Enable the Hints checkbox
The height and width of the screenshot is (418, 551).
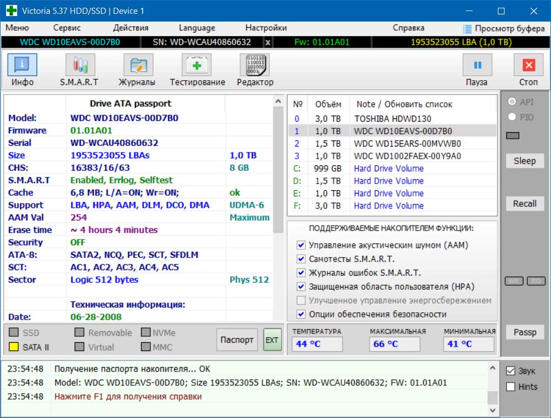[x=511, y=386]
